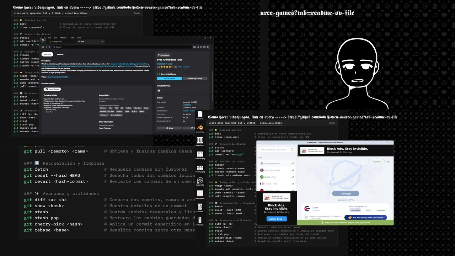The width and height of the screenshot is (455, 256).
Task: Open the Fab shopping cart
Action: click(x=201, y=47)
